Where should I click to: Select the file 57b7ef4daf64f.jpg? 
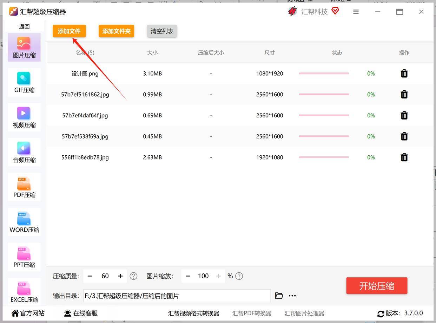[85, 115]
